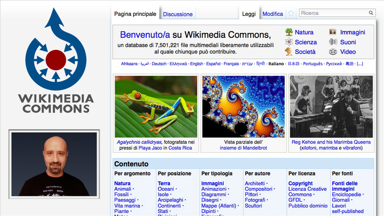Open the marimba link in the caption
This screenshot has width=384, height=216.
328,148
